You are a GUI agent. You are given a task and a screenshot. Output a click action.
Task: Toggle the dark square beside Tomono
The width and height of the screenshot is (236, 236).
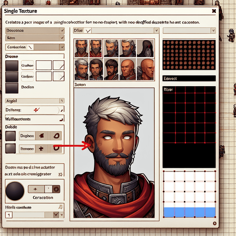[11, 148]
